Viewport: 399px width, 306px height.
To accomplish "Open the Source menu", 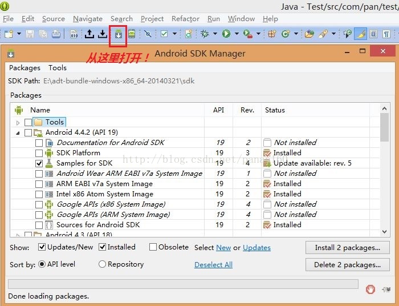I will [54, 19].
